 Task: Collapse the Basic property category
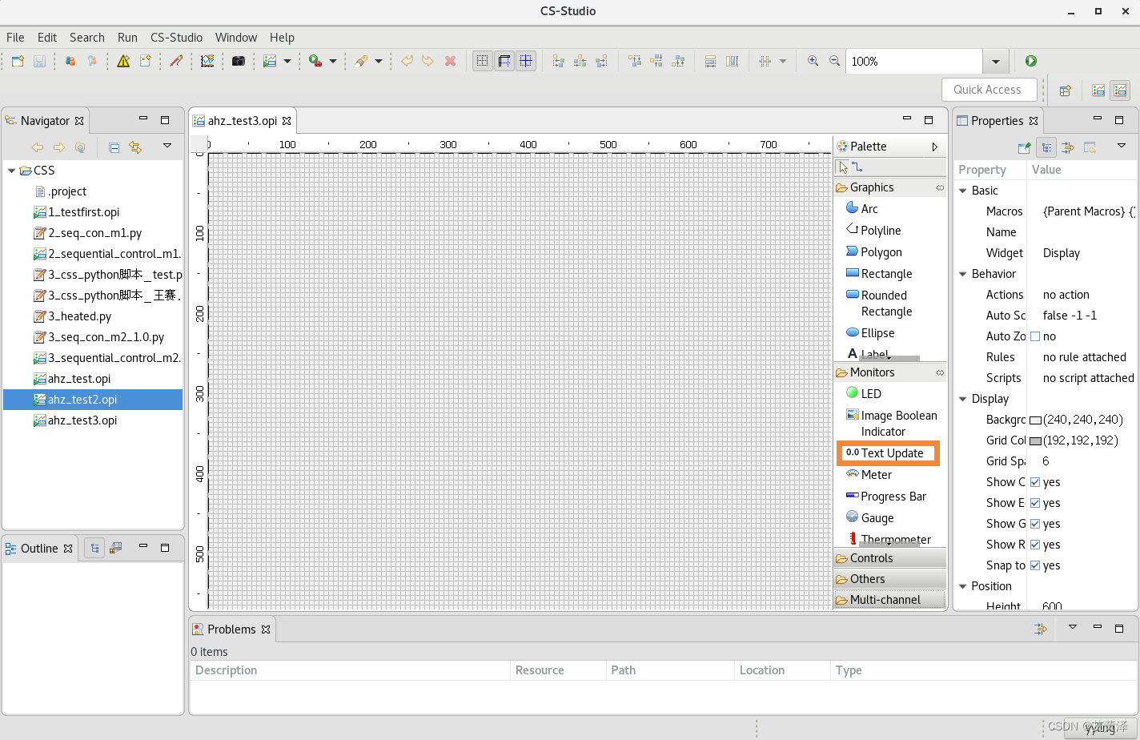pyautogui.click(x=963, y=191)
